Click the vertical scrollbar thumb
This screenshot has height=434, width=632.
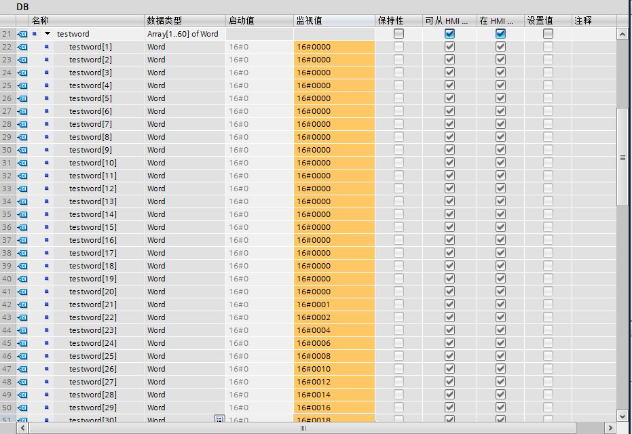[622, 157]
